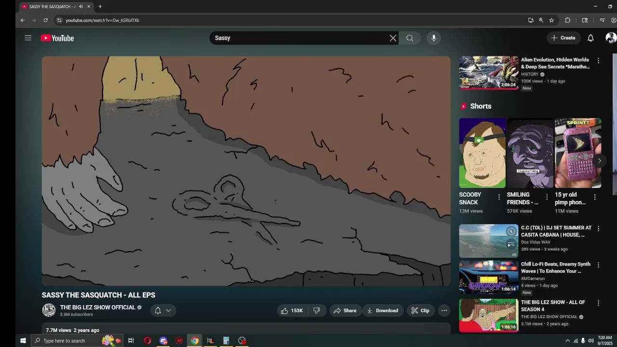Open the Create button
The height and width of the screenshot is (347, 617).
coord(563,38)
